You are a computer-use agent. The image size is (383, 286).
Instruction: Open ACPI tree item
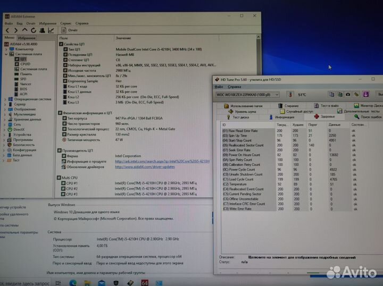coord(21,94)
